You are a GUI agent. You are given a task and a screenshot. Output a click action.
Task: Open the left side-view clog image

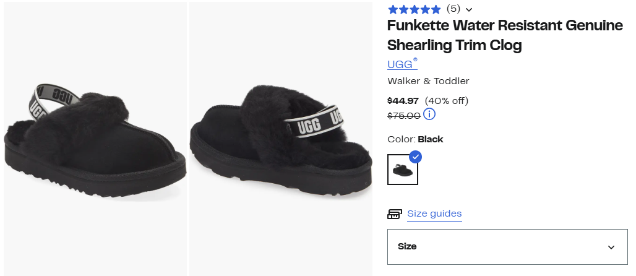[95, 139]
